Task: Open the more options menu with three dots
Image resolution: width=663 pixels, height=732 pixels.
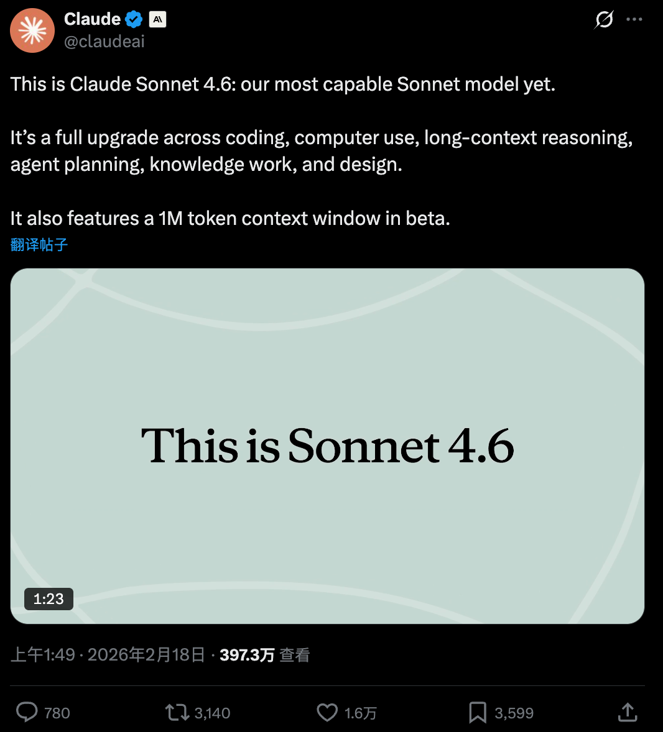Action: (634, 19)
